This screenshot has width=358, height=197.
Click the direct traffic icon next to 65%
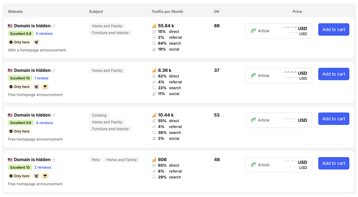click(x=154, y=166)
